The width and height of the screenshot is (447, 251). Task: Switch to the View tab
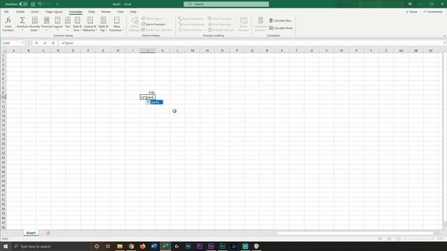120,12
